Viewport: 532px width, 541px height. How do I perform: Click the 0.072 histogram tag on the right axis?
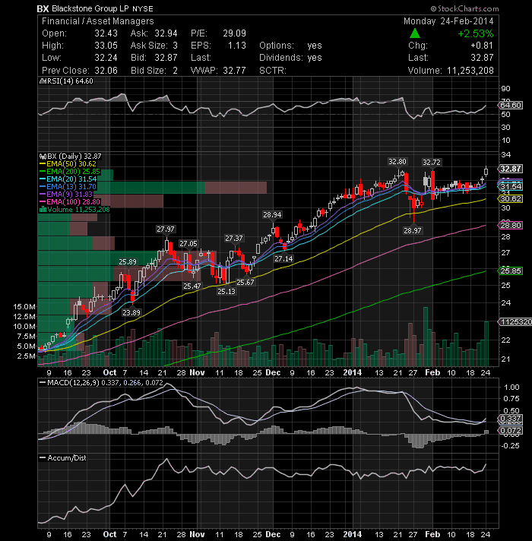511,431
